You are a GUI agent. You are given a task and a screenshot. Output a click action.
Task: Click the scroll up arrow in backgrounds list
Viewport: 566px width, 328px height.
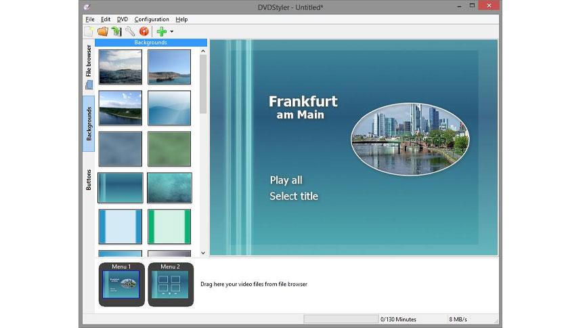pos(203,52)
